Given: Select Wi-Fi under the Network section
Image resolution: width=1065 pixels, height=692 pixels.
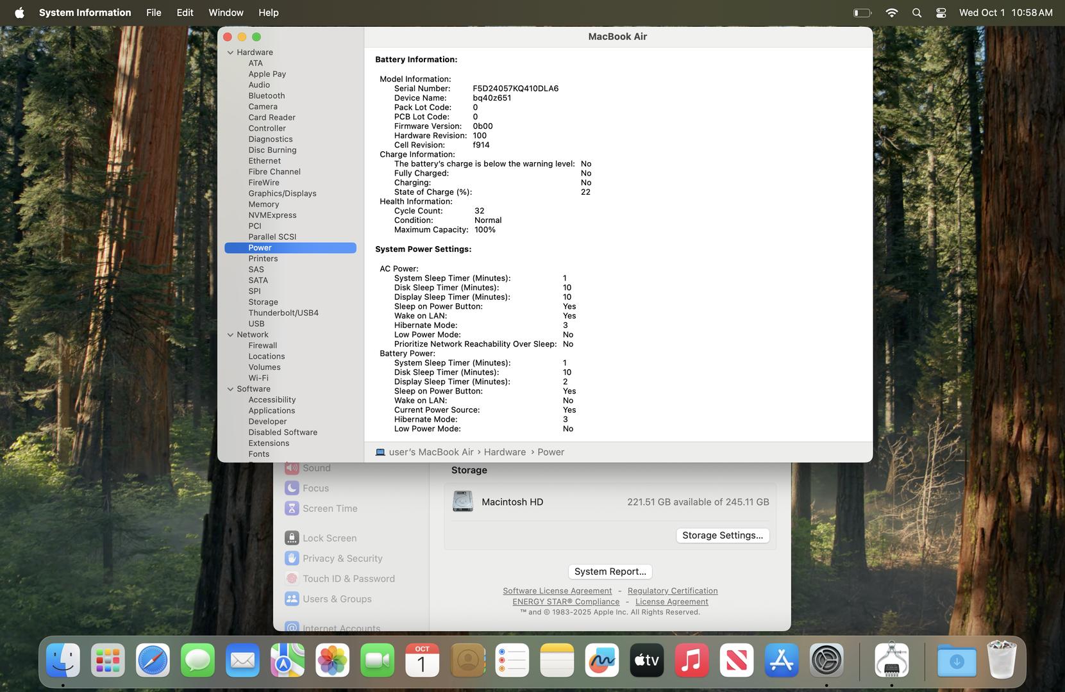Looking at the screenshot, I should (x=258, y=378).
